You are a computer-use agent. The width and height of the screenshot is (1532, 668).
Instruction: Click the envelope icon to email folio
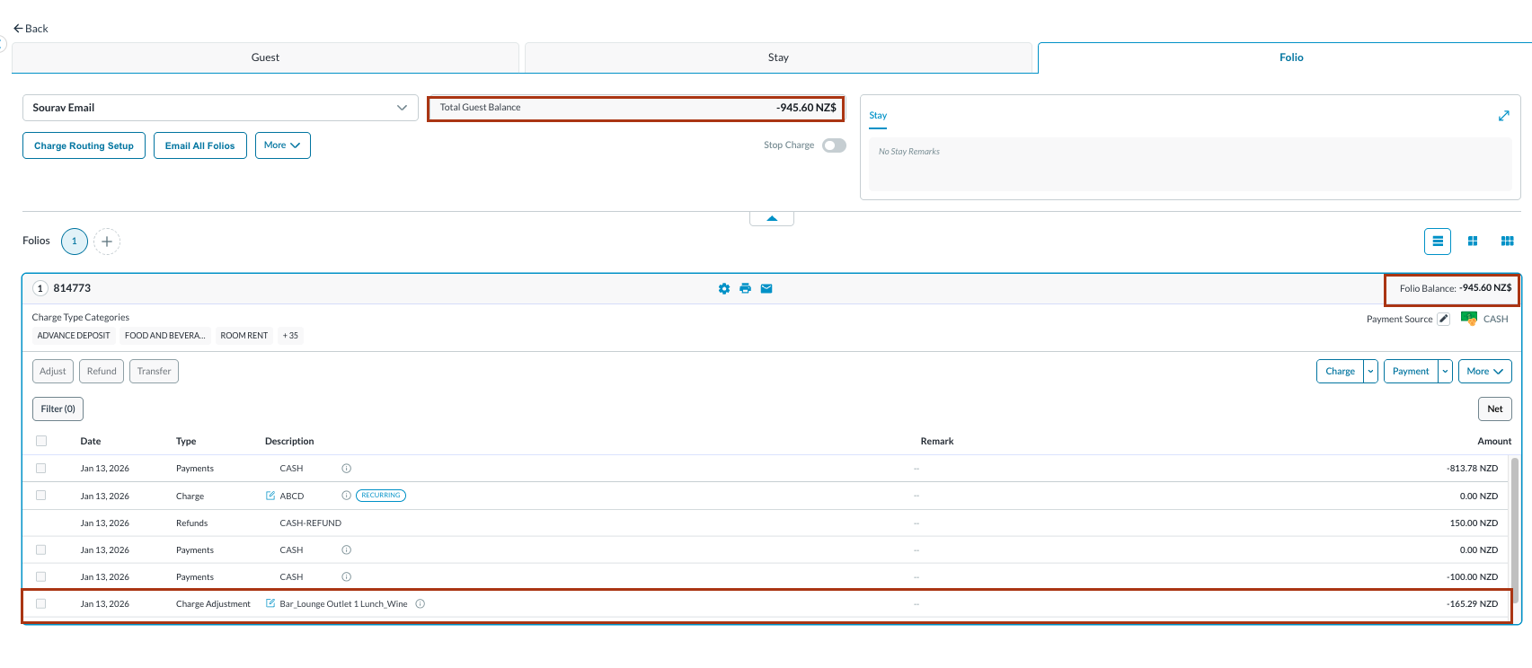coord(766,288)
